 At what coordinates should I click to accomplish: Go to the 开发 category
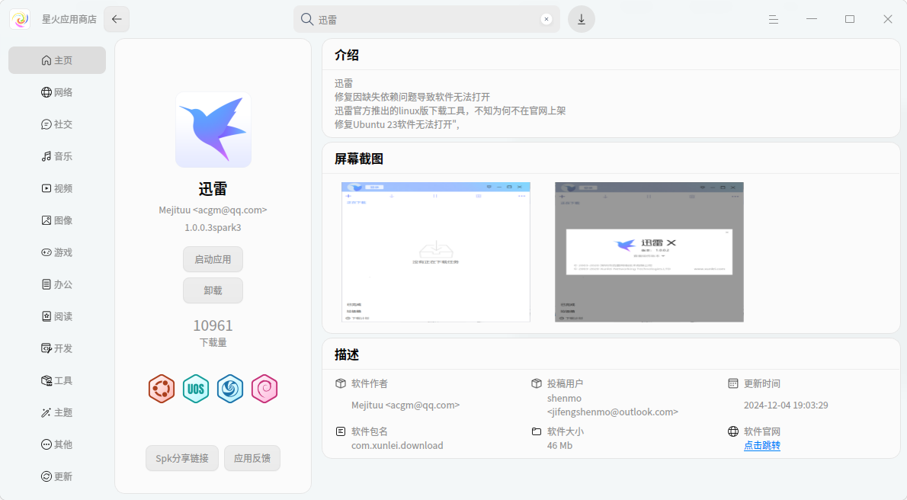(57, 348)
